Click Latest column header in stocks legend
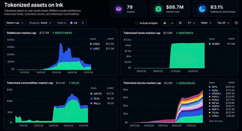 click(231, 82)
